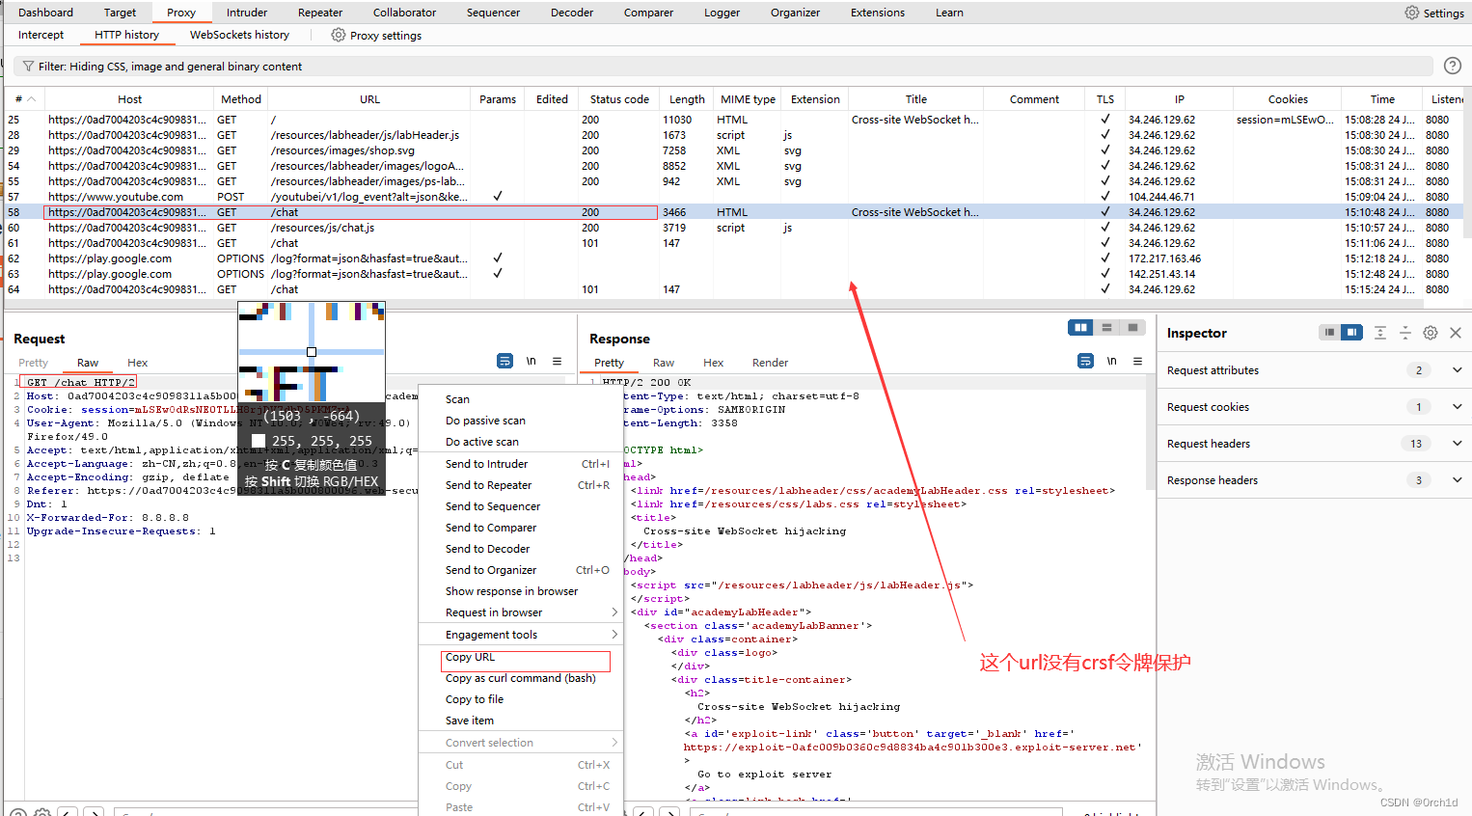
Task: Sort table by Time column header
Action: point(1382,99)
